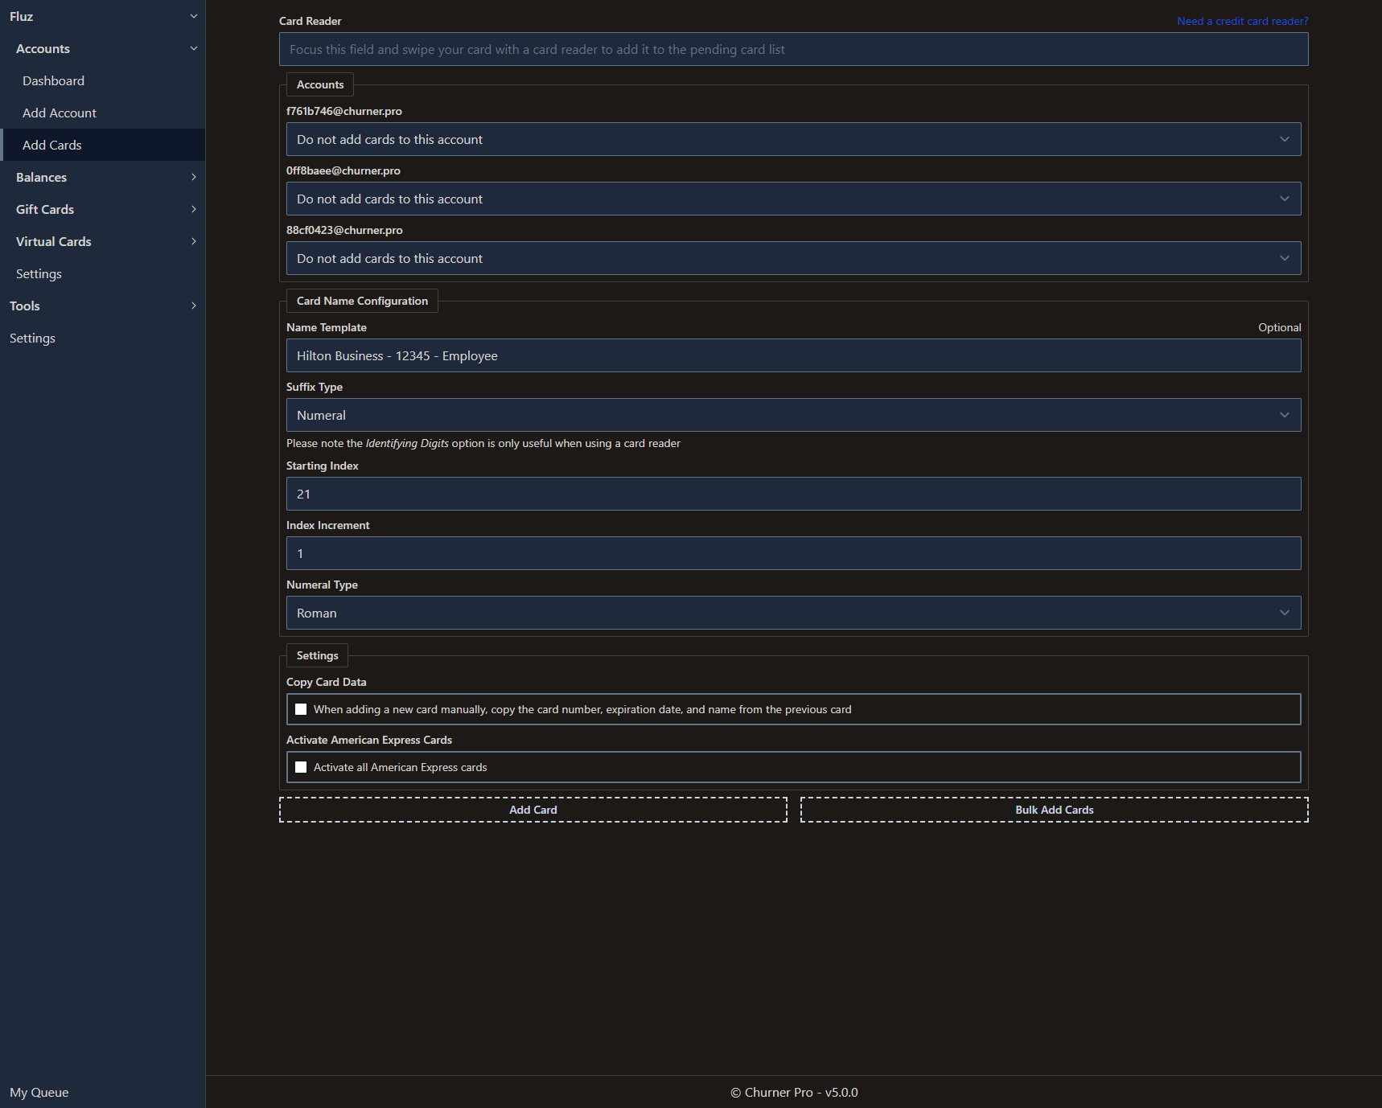1382x1108 pixels.
Task: Click the Bulk Add Cards button
Action: (x=1054, y=810)
